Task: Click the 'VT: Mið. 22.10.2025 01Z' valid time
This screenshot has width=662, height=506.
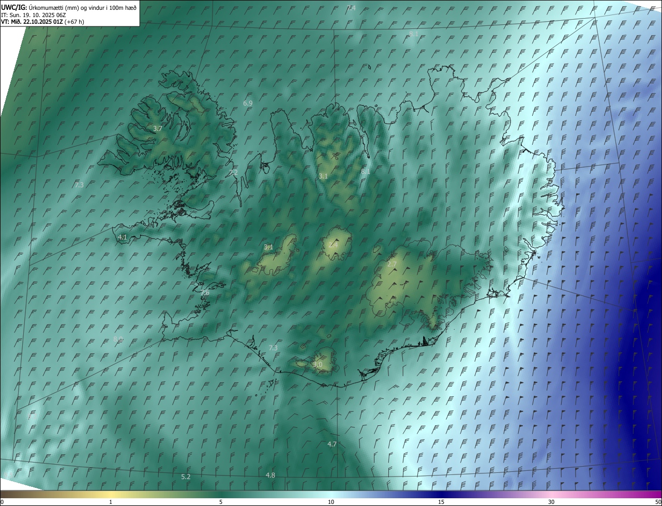Action: (x=33, y=22)
